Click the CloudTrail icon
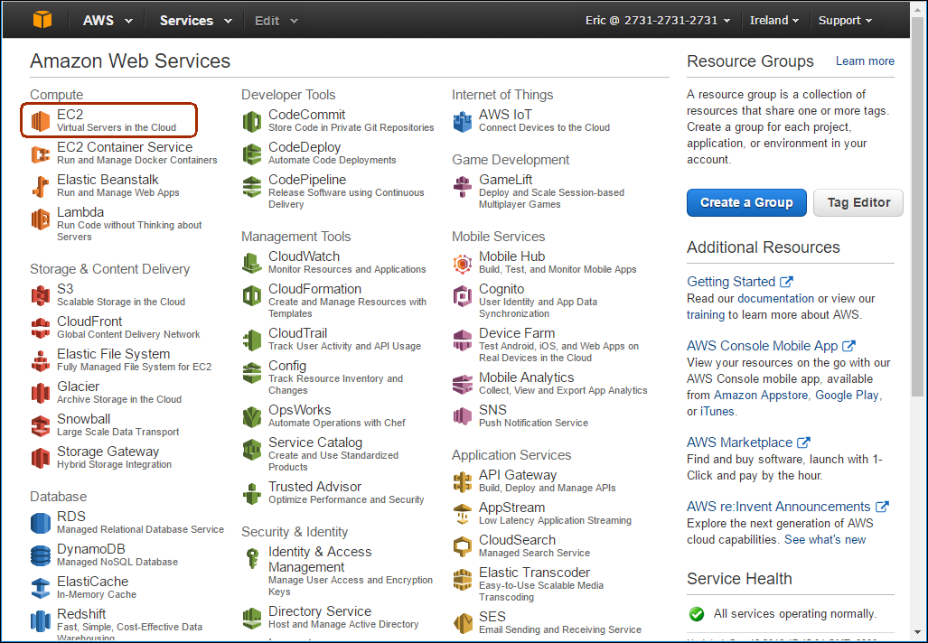This screenshot has height=643, width=928. tap(252, 340)
